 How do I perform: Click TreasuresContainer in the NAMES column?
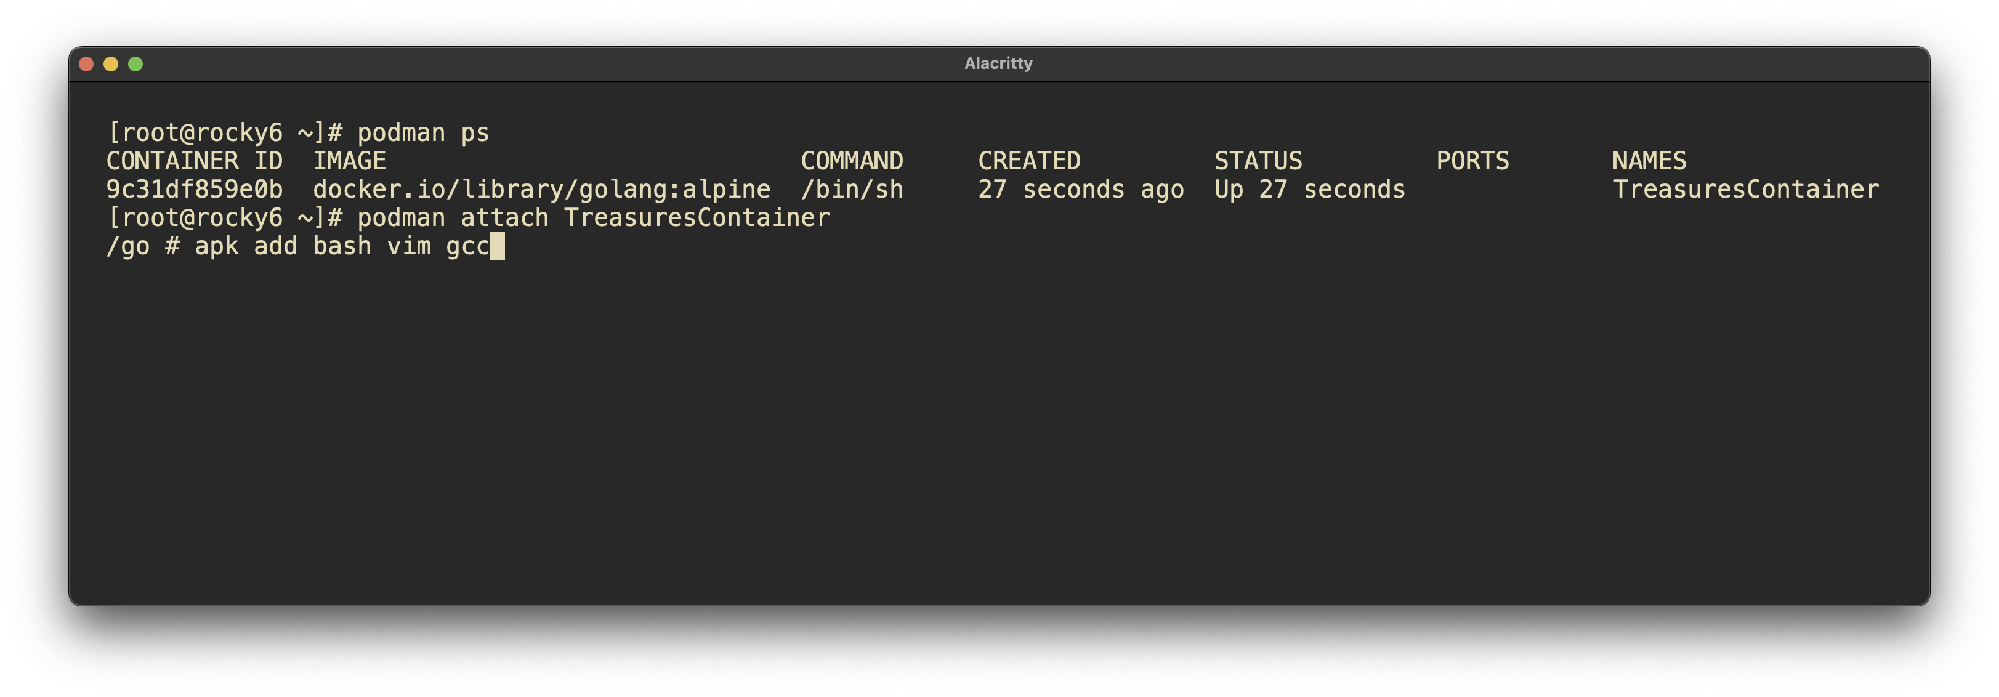(1745, 190)
